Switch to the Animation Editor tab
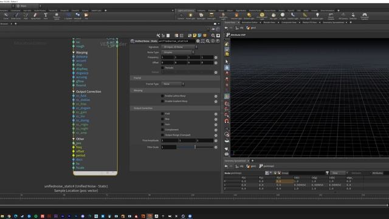389x219 pixels. 250,23
